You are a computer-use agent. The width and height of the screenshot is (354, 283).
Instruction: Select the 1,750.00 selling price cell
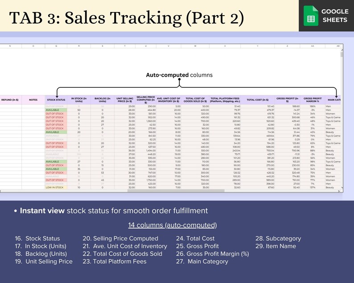pyautogui.click(x=146, y=180)
